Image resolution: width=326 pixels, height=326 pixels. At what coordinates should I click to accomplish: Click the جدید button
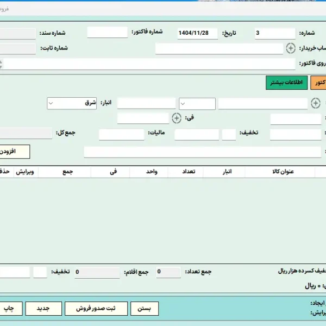pos(43,309)
